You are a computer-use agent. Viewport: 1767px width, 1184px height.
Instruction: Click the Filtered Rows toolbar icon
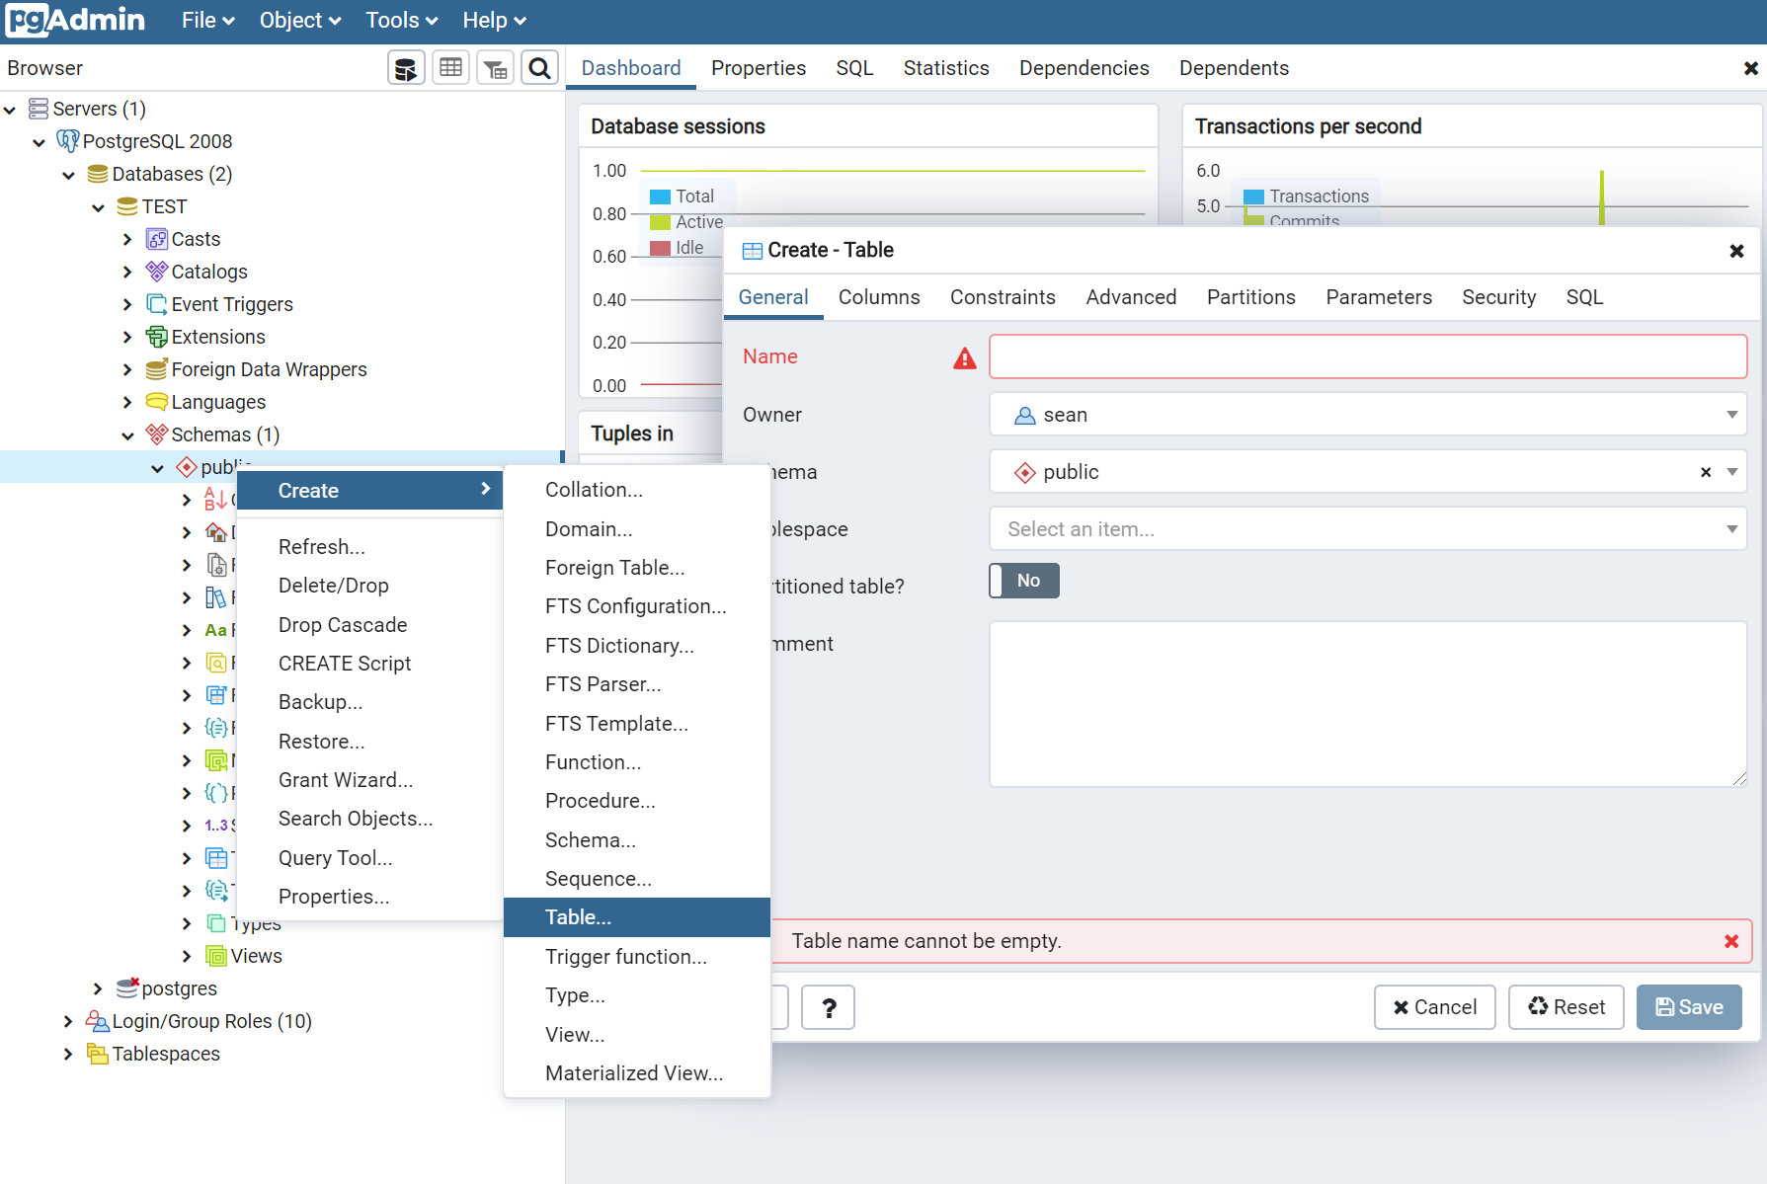pos(495,68)
